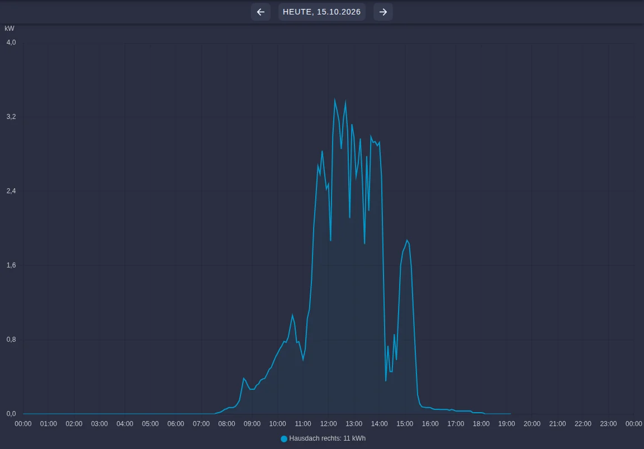The height and width of the screenshot is (449, 644).
Task: Click the 0,0 value on power axis
Action: point(11,414)
